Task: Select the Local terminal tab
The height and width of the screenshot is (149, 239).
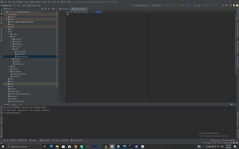Action: 14,104
